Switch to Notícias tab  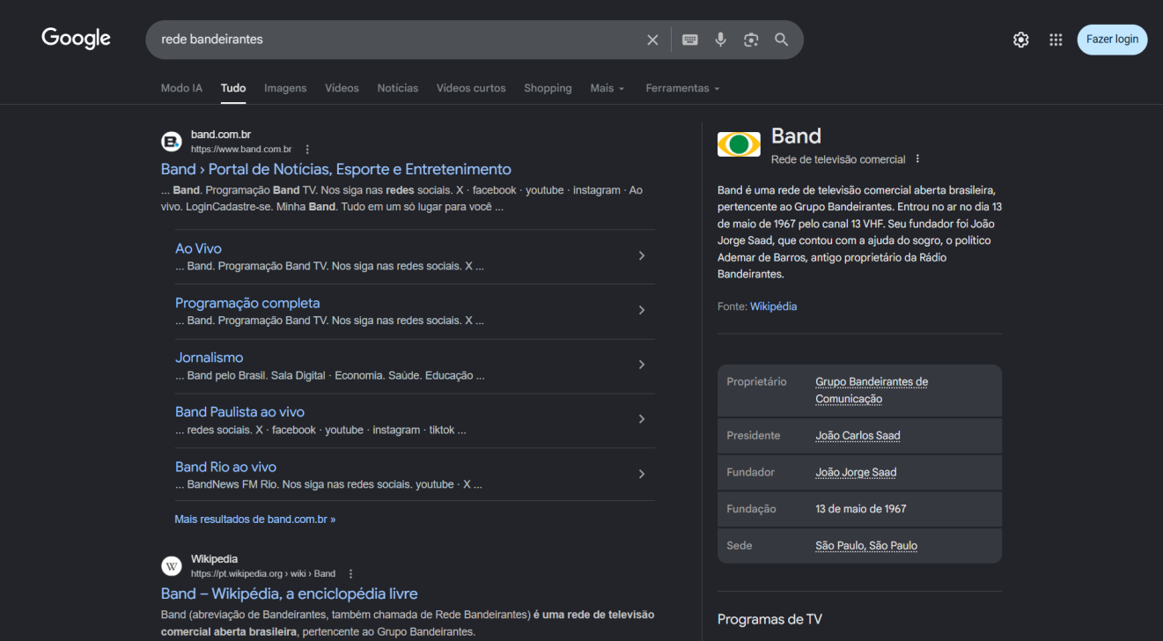398,88
